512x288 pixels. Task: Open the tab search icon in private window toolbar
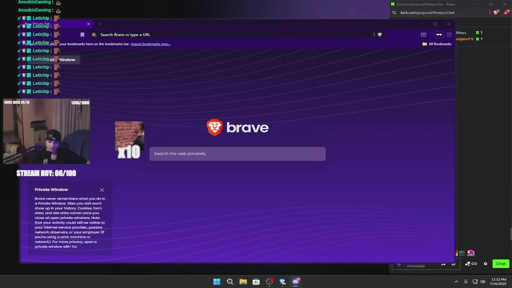tap(424, 35)
